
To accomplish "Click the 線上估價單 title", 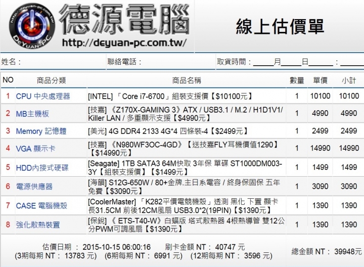I will tap(280, 27).
